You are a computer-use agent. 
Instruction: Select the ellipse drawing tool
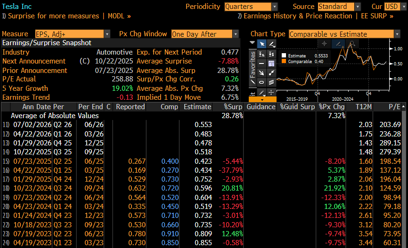click(x=261, y=82)
